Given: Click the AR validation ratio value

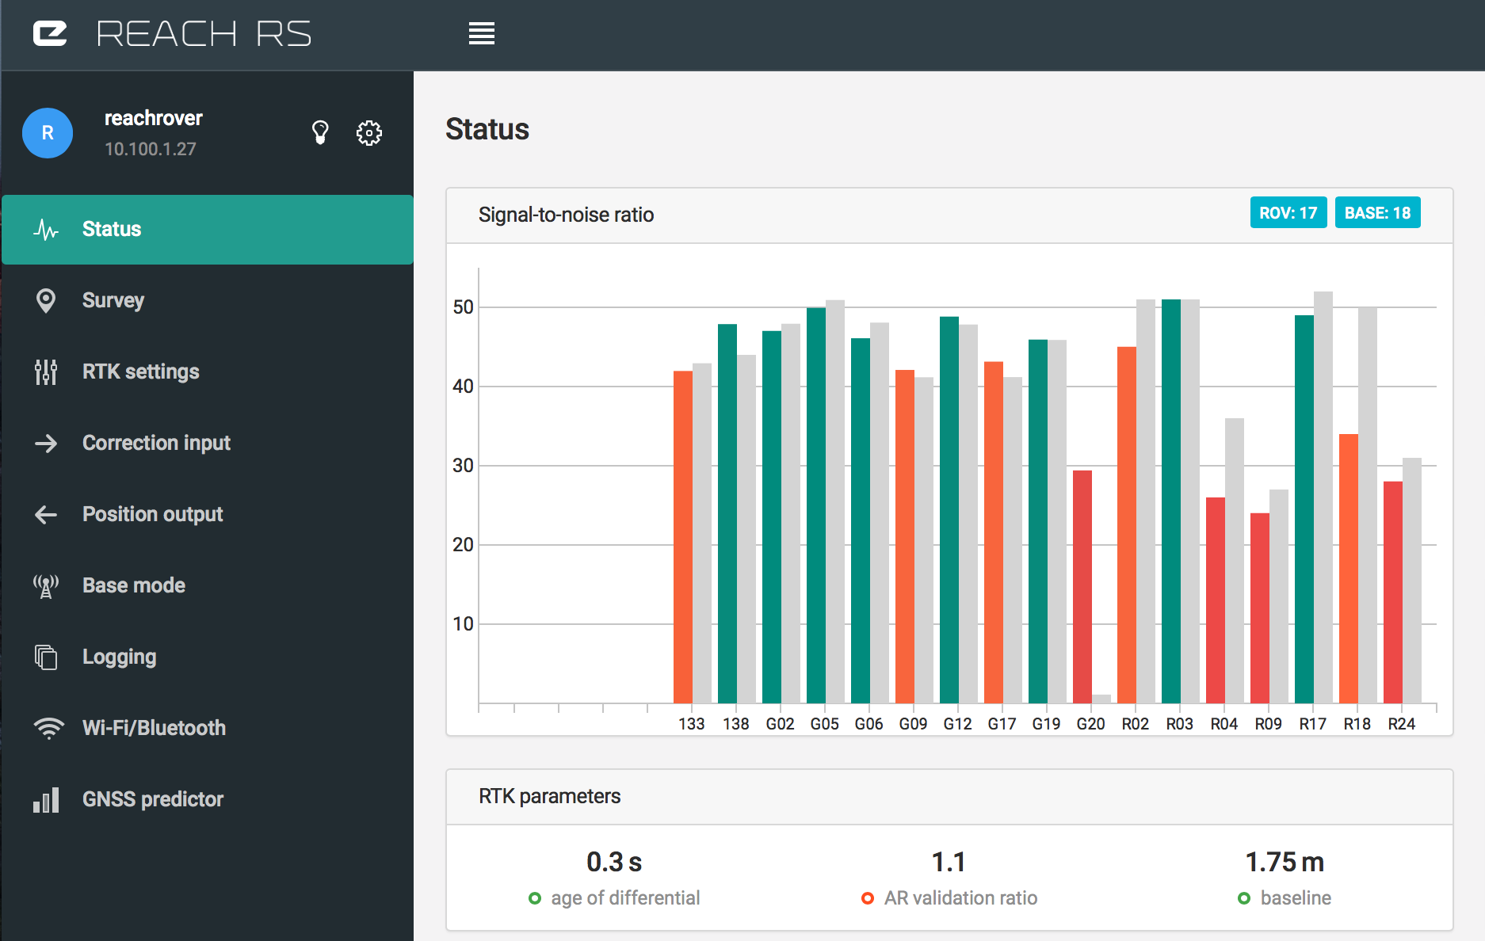Looking at the screenshot, I should coord(948,862).
